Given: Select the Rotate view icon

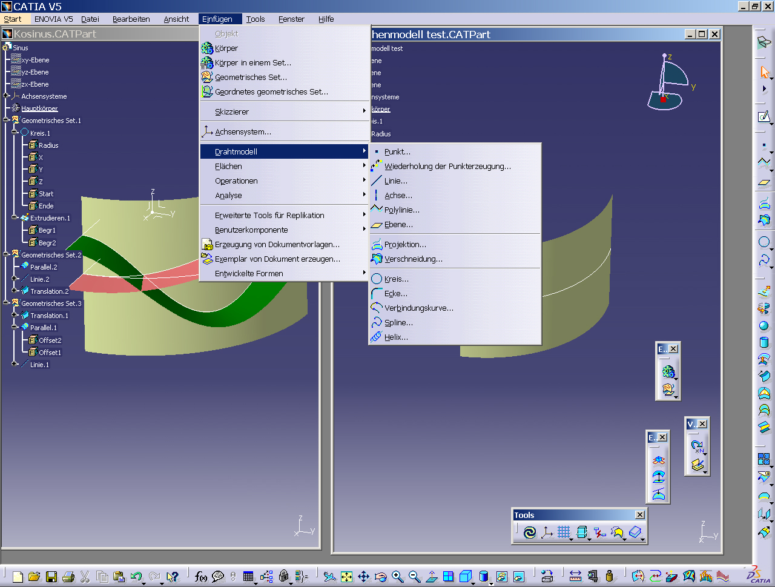Looking at the screenshot, I should click(380, 576).
